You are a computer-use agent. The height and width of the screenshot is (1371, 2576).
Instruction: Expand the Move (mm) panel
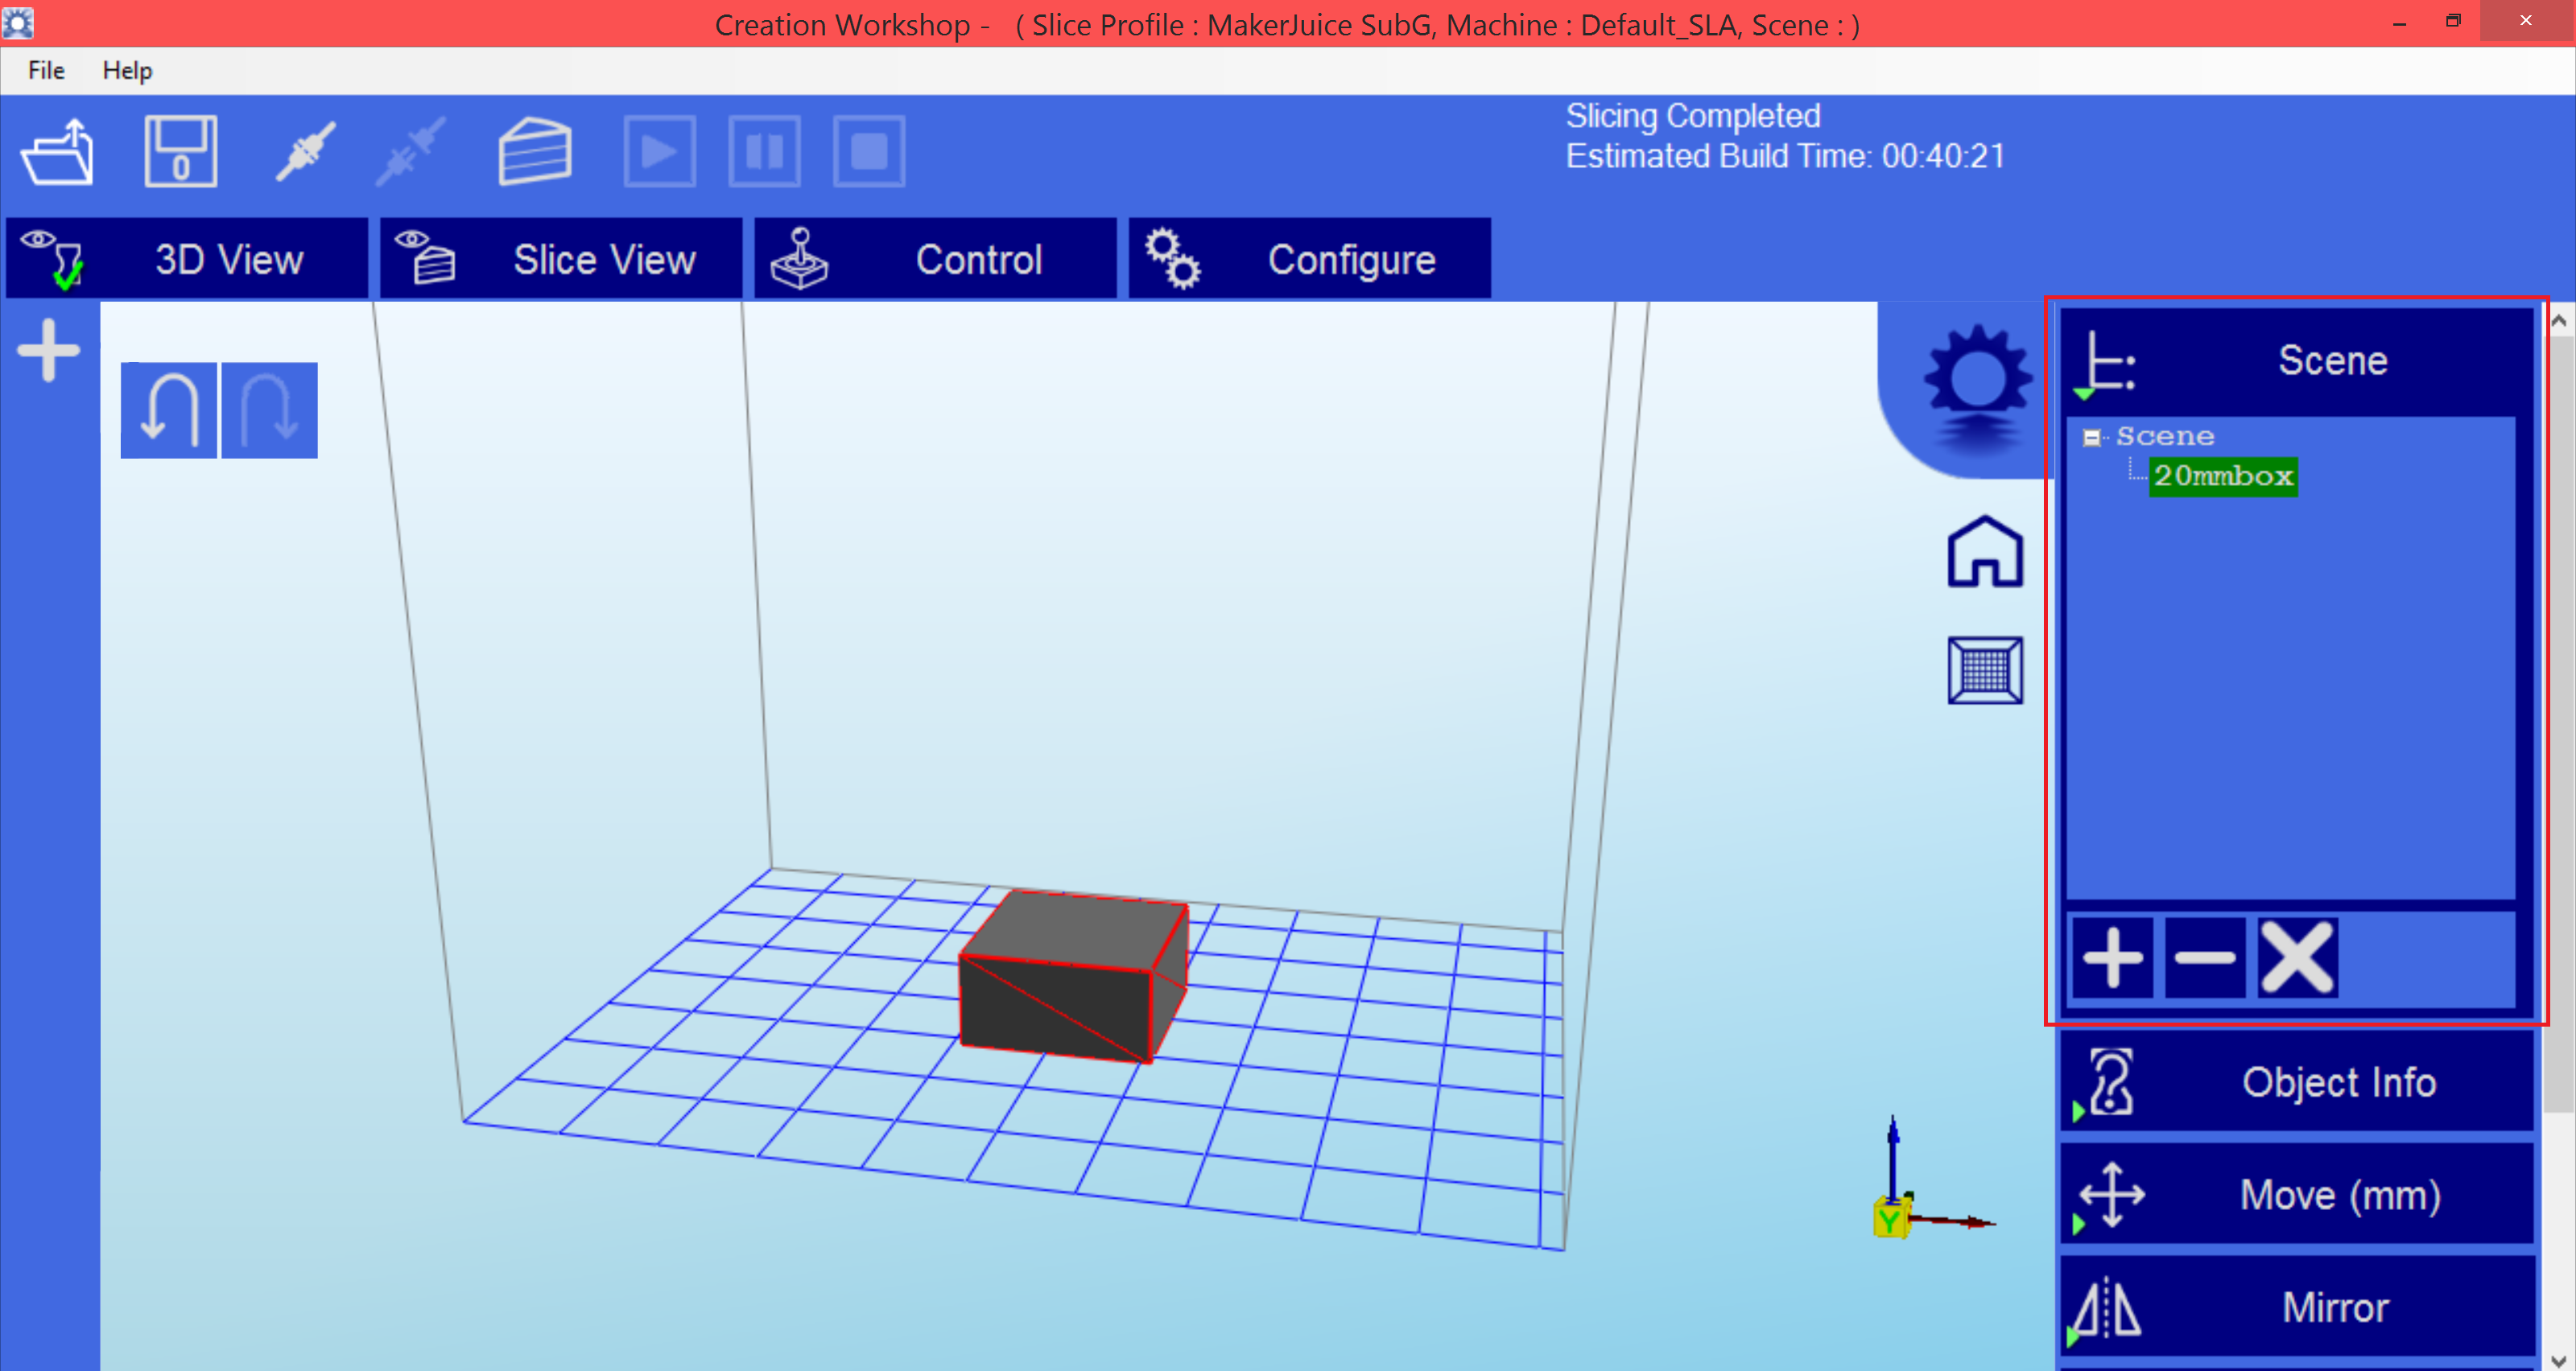coord(2296,1195)
